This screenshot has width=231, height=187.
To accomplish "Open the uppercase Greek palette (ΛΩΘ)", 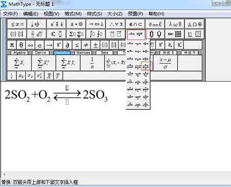I will 195,24.
